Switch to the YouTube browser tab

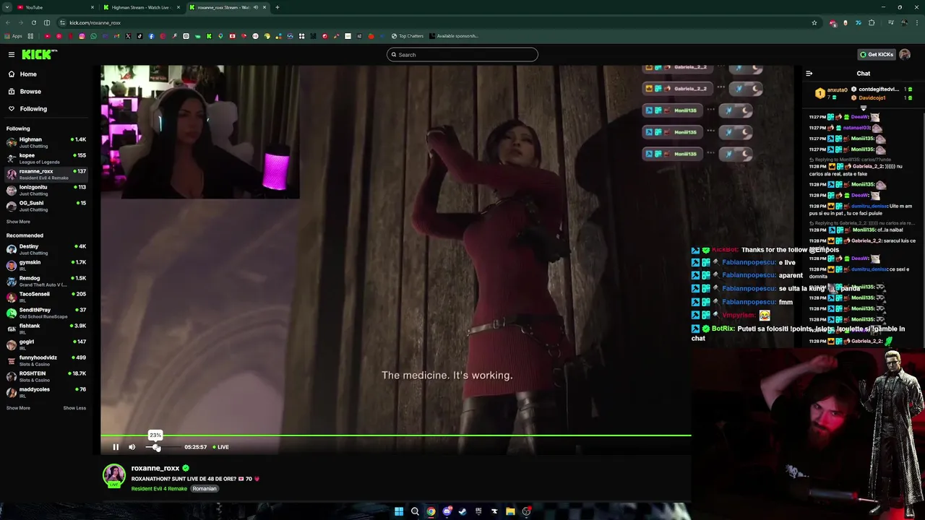click(x=55, y=7)
